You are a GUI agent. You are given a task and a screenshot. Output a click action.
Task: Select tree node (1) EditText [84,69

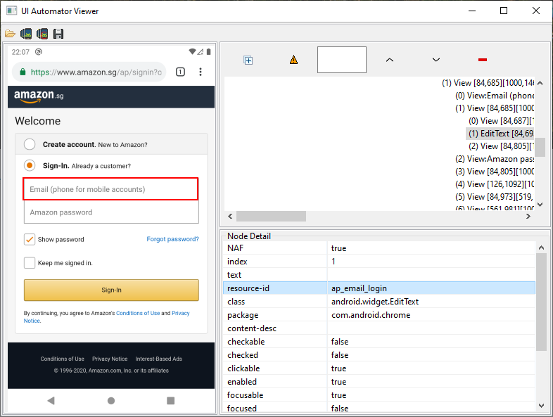(501, 134)
